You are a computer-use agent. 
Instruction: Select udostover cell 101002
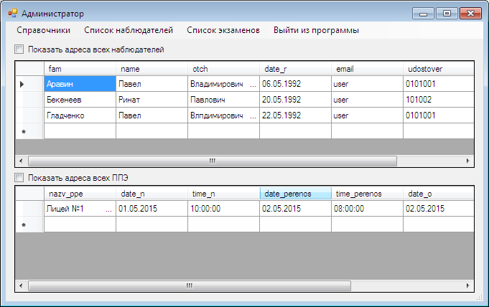click(439, 100)
